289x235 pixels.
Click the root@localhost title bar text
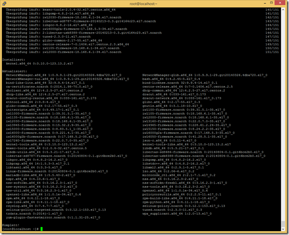coord(144,4)
